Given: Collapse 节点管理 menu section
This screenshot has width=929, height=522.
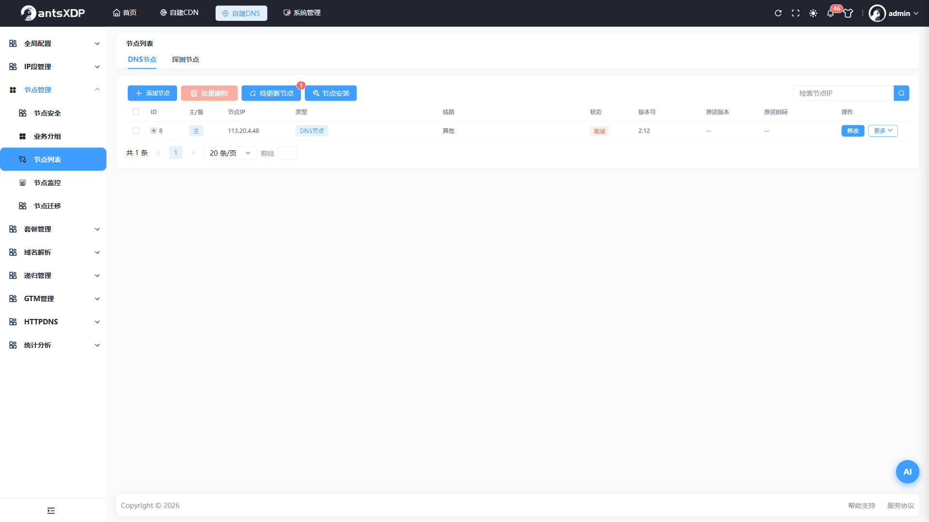Looking at the screenshot, I should [53, 90].
